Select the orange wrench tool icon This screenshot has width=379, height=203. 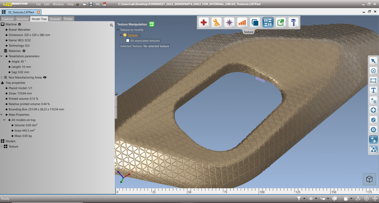[216, 23]
